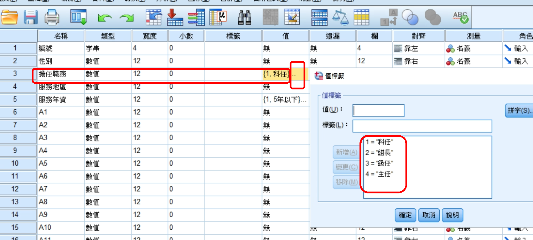Click the 標籤(L) text field

[x=422, y=126]
